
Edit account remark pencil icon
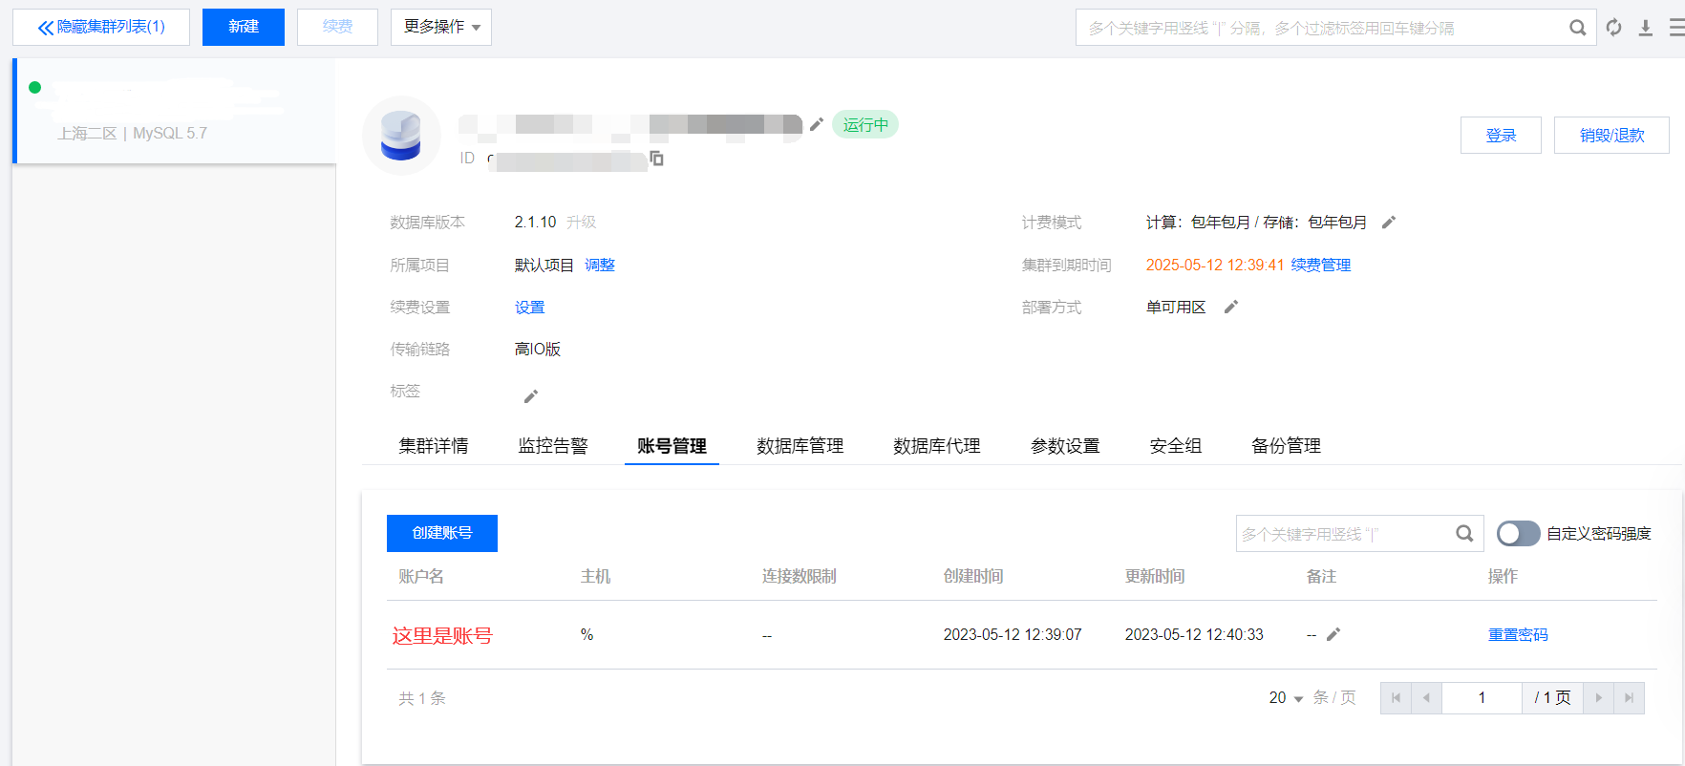1333,634
